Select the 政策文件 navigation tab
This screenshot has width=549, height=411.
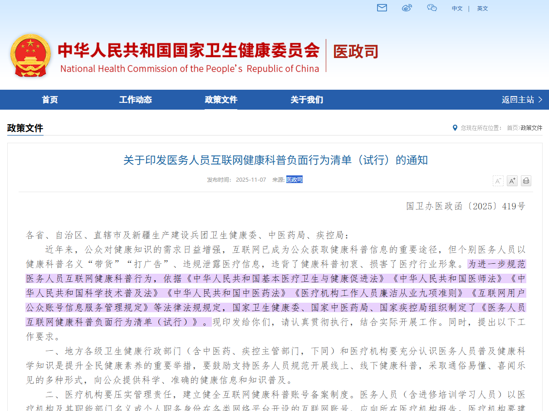coord(221,100)
